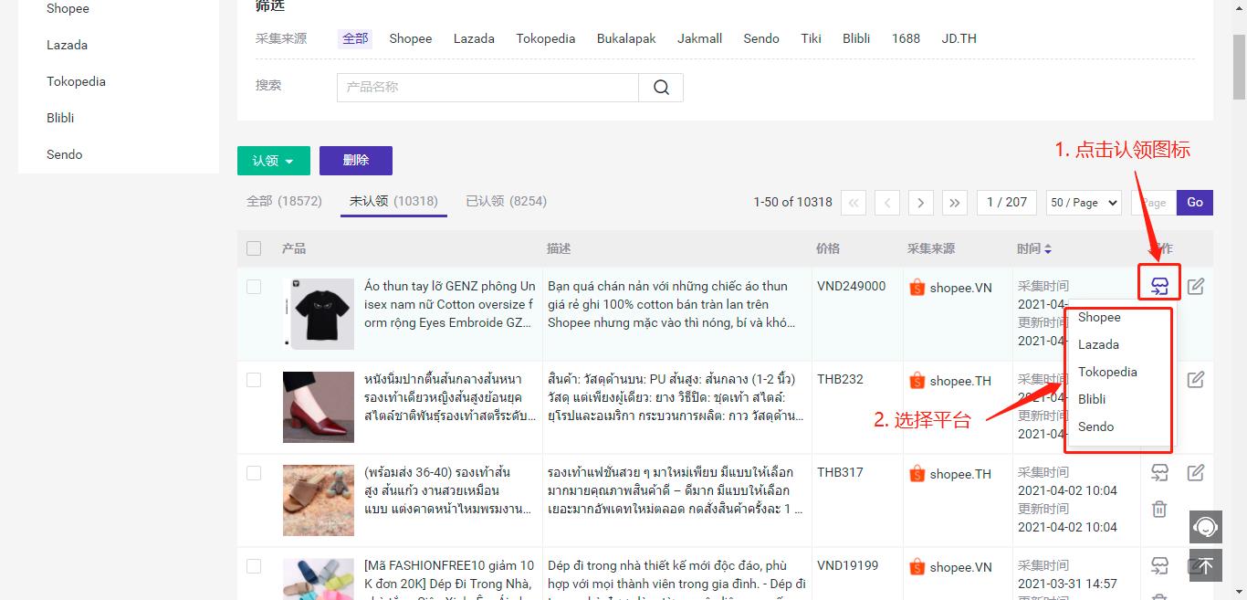The image size is (1247, 600).
Task: Jump to last page double-arrow
Action: point(954,203)
